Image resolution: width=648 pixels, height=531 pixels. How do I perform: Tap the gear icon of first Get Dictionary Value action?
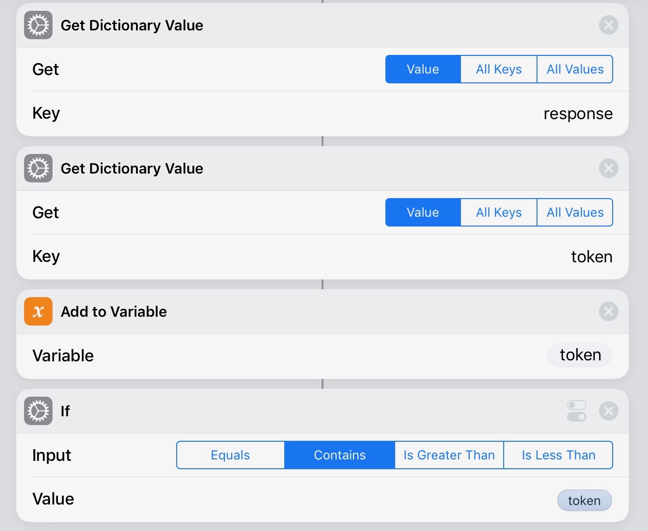[38, 25]
